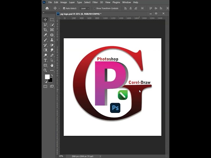The image size is (211, 158).
Task: Align bottom edges of layers
Action: click(x=161, y=8)
